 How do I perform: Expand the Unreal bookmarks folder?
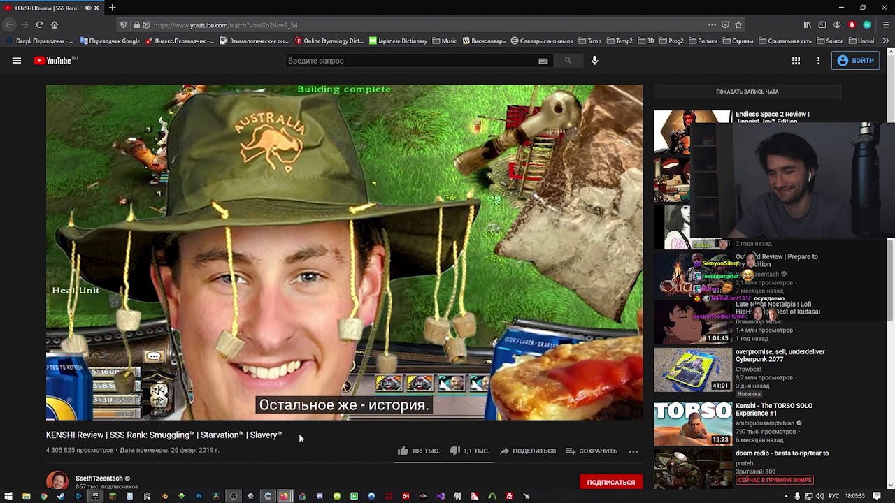coord(861,41)
